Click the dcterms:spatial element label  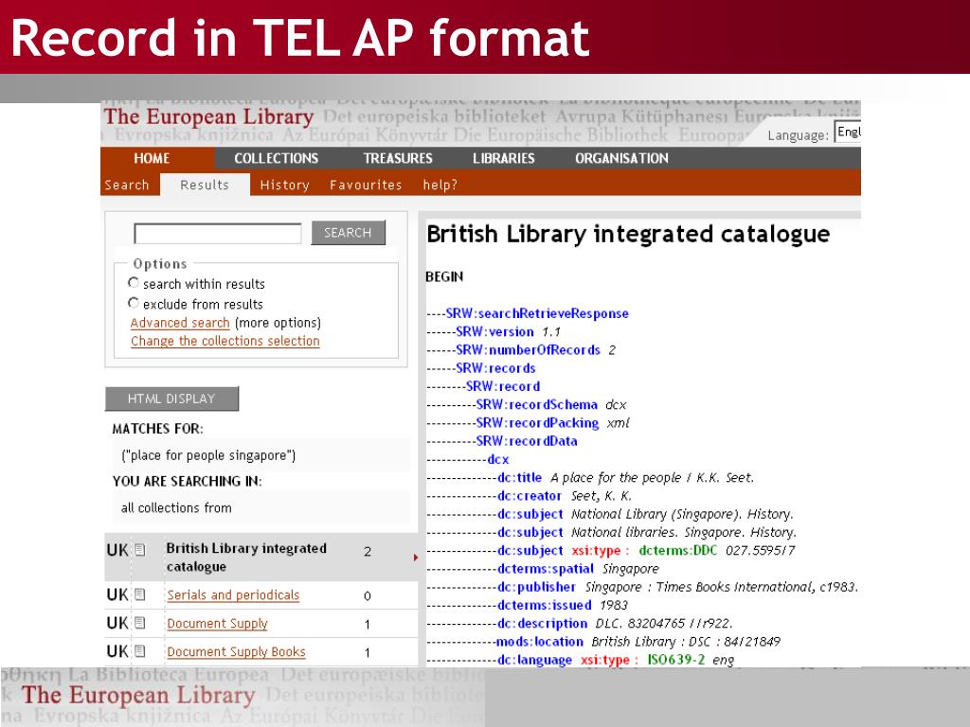546,569
